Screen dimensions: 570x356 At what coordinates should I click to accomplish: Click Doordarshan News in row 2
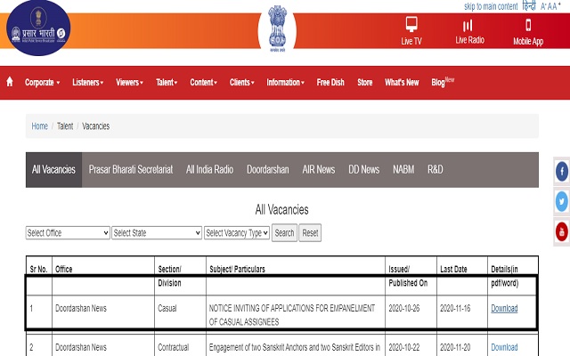(x=81, y=348)
